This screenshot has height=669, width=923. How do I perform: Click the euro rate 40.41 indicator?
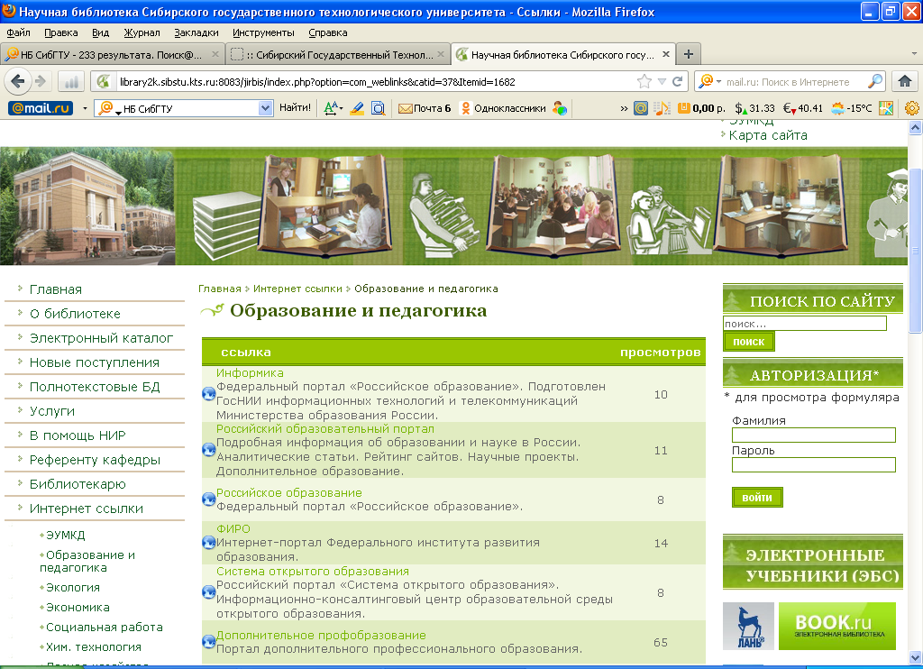pos(803,108)
